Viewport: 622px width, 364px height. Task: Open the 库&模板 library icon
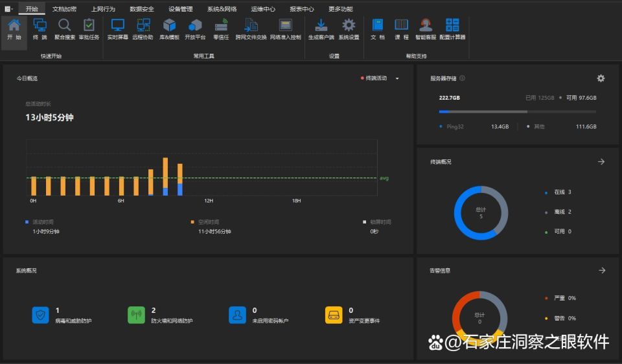pos(169,25)
